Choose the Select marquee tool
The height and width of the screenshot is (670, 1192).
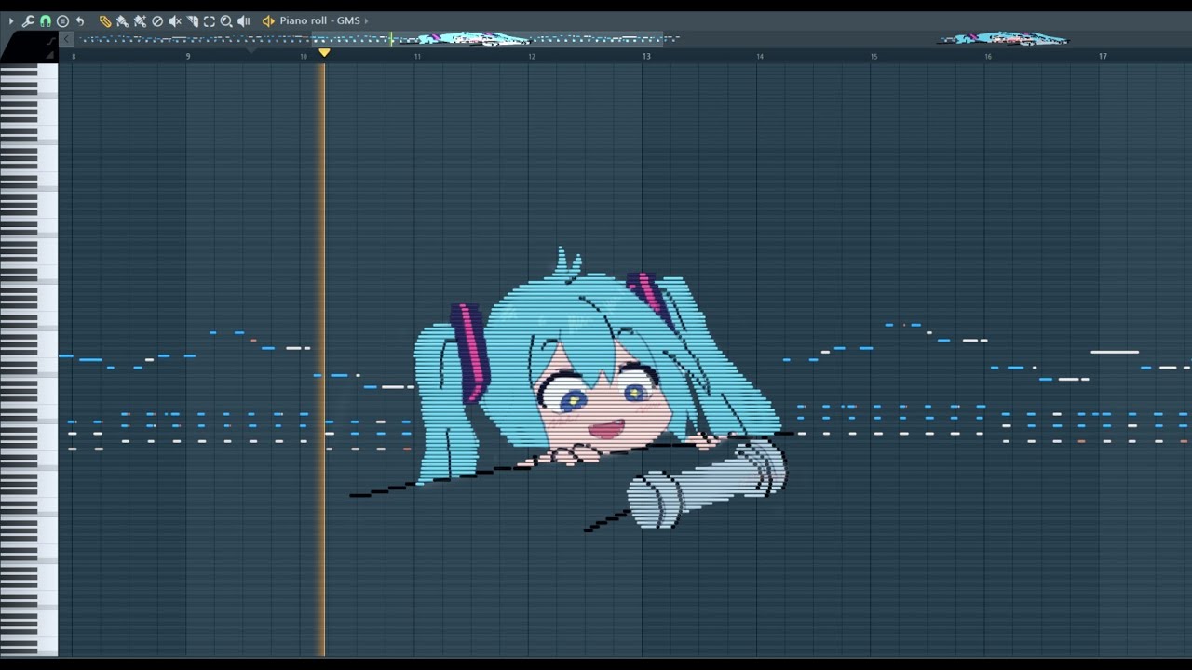click(x=209, y=21)
